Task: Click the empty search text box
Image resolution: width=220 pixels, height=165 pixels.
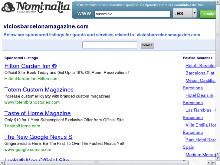Action: [110, 45]
